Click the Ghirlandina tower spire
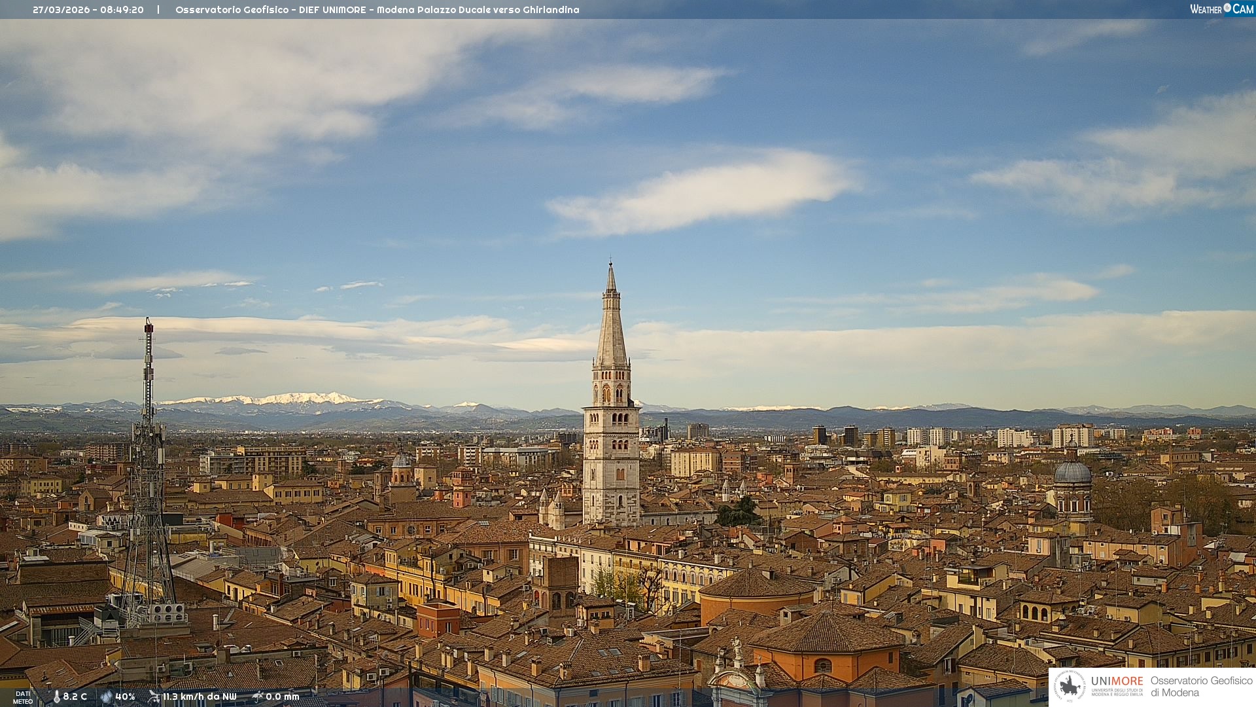This screenshot has width=1256, height=707. 611,321
